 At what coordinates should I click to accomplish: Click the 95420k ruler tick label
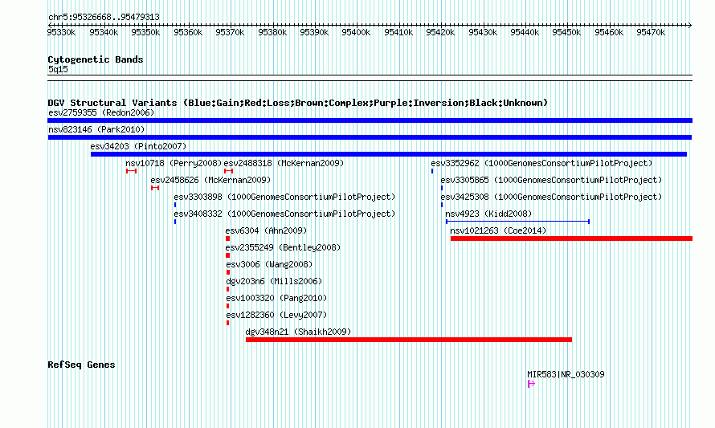[x=440, y=32]
